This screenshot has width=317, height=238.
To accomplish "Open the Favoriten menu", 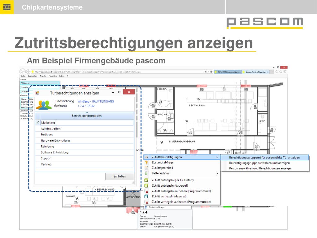I will tap(53, 76).
